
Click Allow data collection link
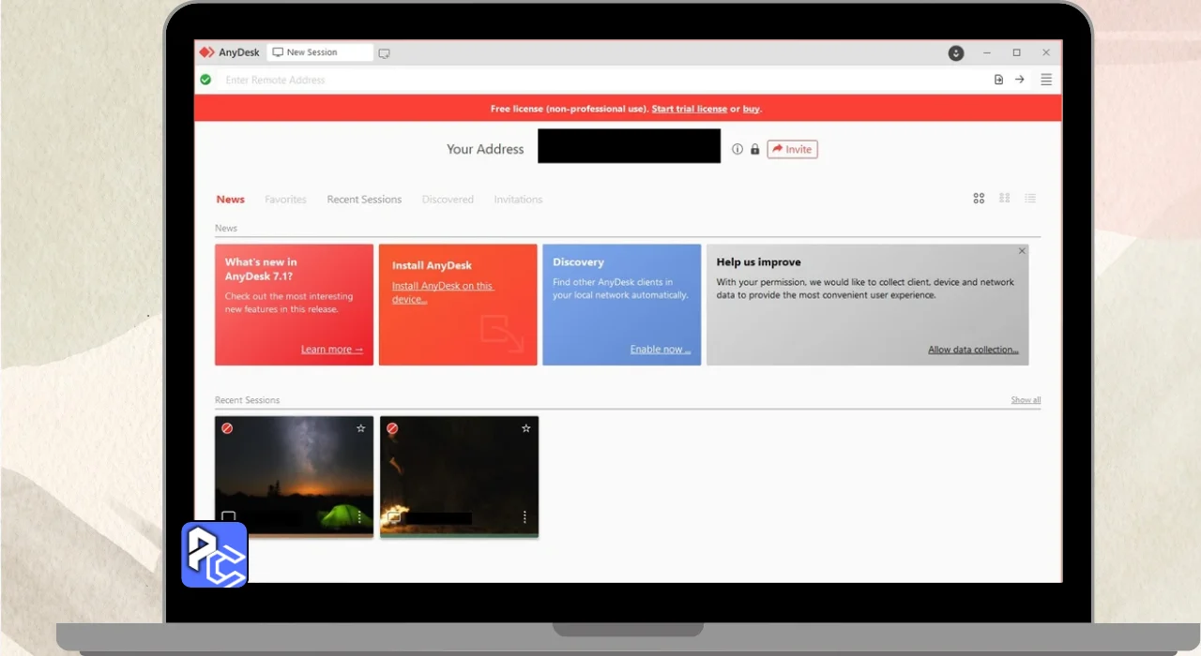point(973,350)
